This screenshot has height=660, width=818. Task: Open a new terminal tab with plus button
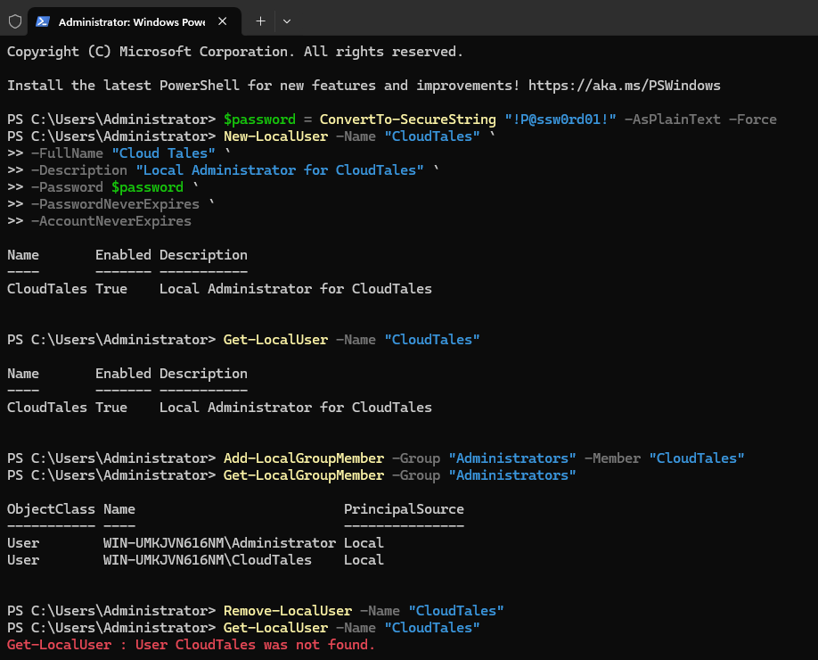(260, 21)
